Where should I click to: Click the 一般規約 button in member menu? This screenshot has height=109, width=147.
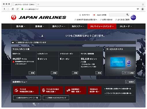(130, 82)
